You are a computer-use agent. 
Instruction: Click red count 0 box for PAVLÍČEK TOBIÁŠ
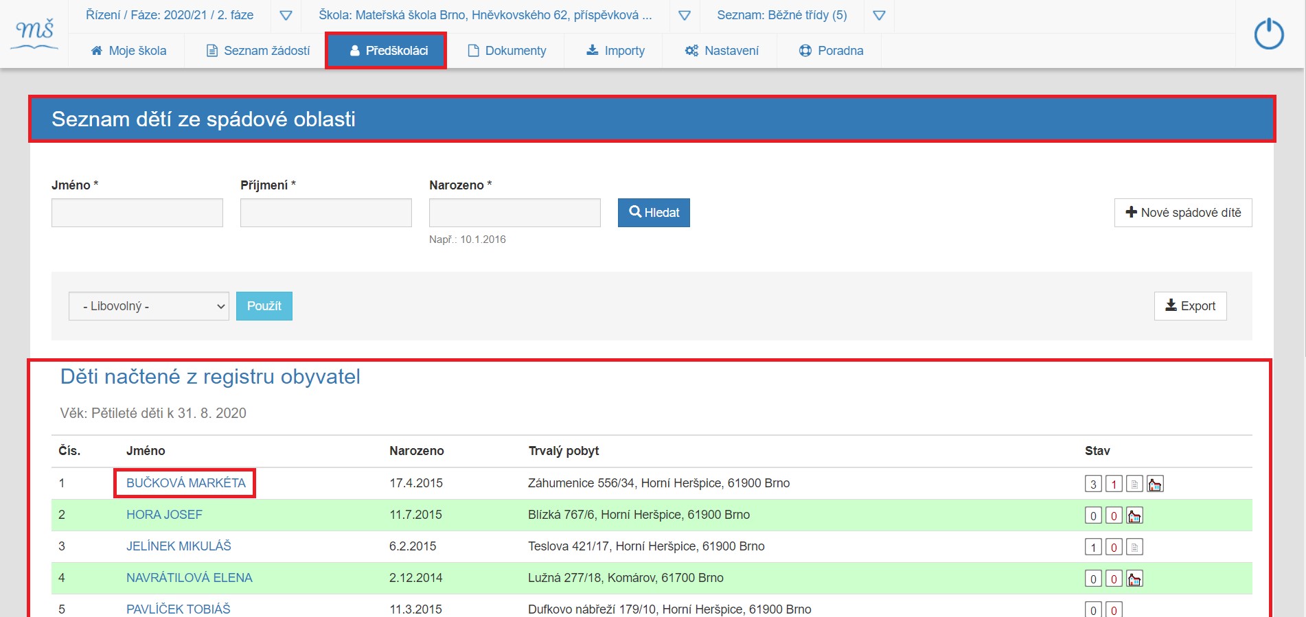click(x=1114, y=609)
